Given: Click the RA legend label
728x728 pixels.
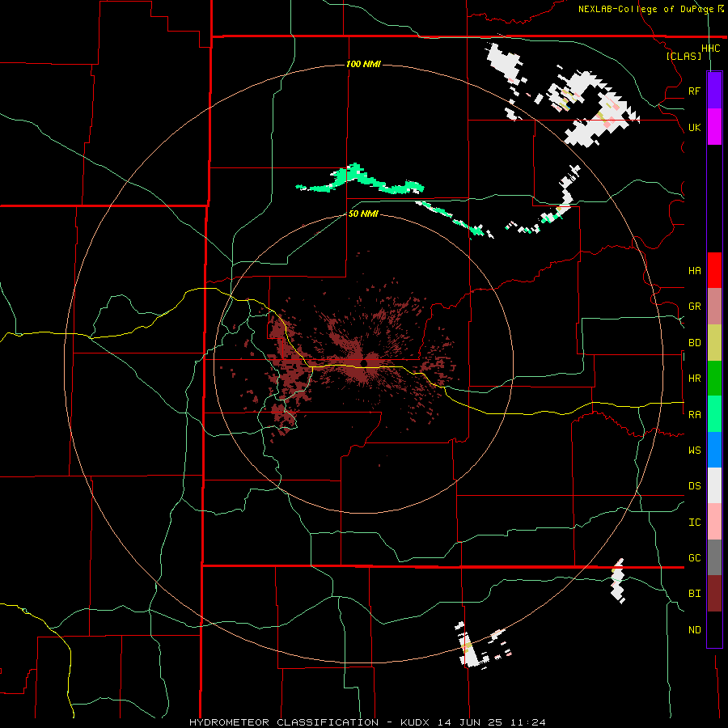Looking at the screenshot, I should pos(694,415).
